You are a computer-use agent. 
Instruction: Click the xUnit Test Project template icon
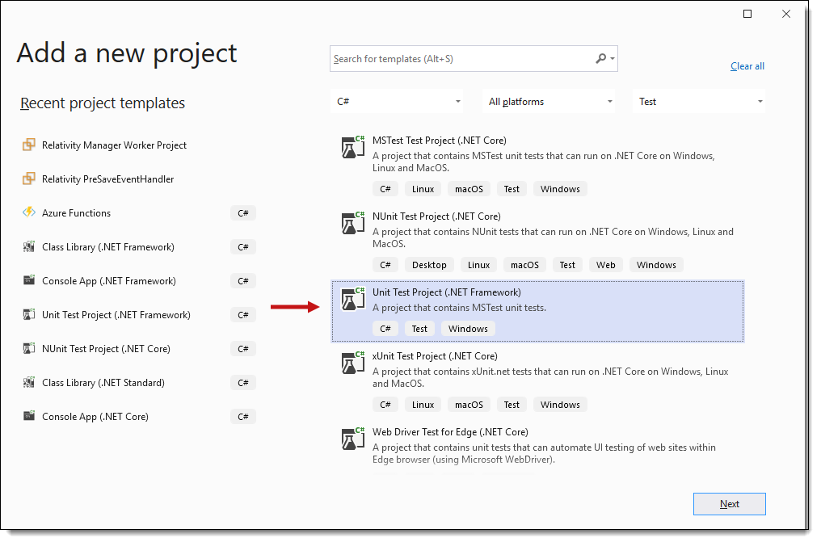353,363
